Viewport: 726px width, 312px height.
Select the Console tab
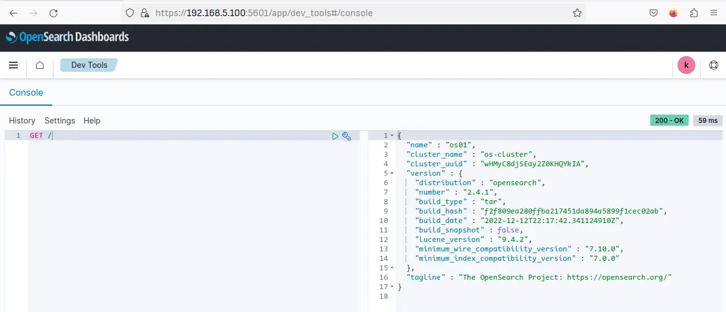point(26,93)
